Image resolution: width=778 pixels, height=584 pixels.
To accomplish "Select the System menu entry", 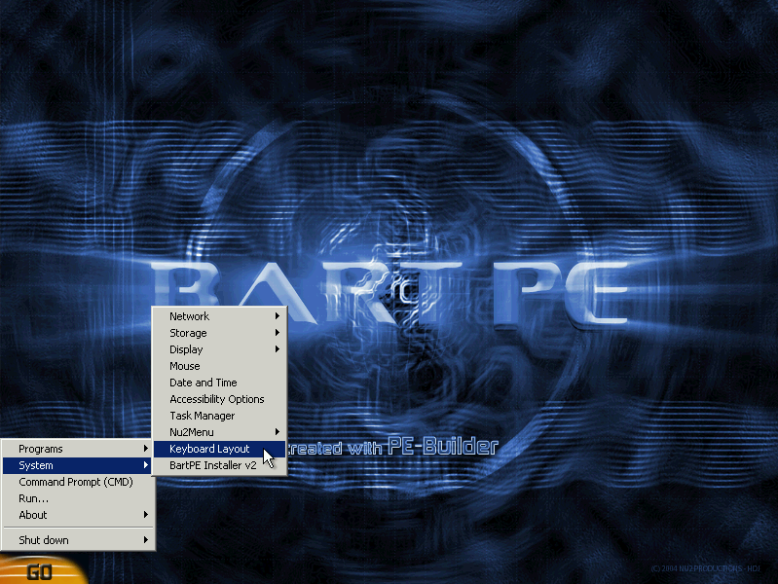I will (78, 465).
